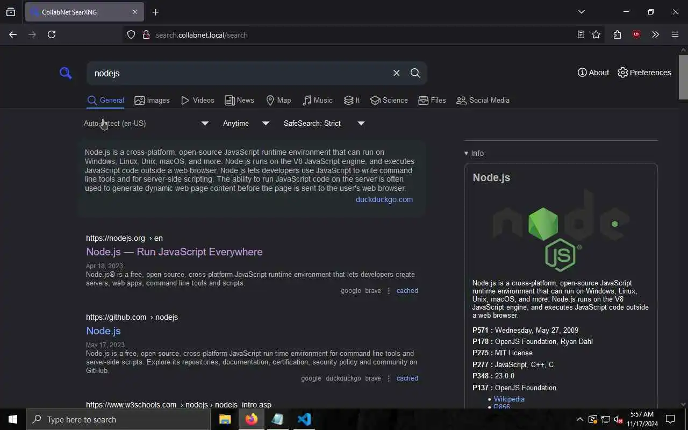Submit search with the magnifier button

pos(415,73)
